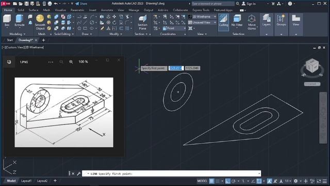Switch to the Layout1 tab

coord(26,181)
